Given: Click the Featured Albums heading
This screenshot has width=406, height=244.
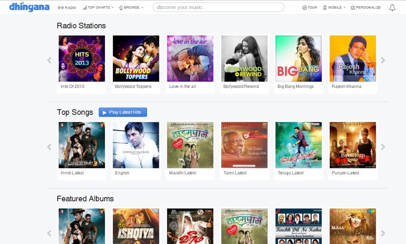Looking at the screenshot, I should (85, 199).
